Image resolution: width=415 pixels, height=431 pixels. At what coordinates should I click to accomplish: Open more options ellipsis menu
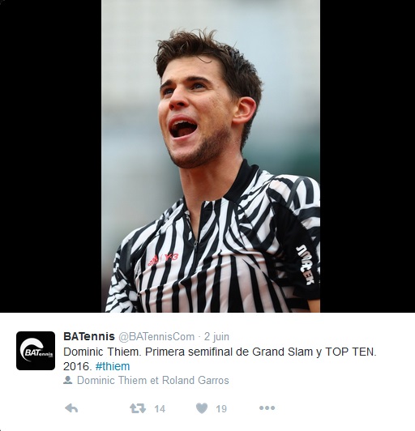click(x=267, y=408)
